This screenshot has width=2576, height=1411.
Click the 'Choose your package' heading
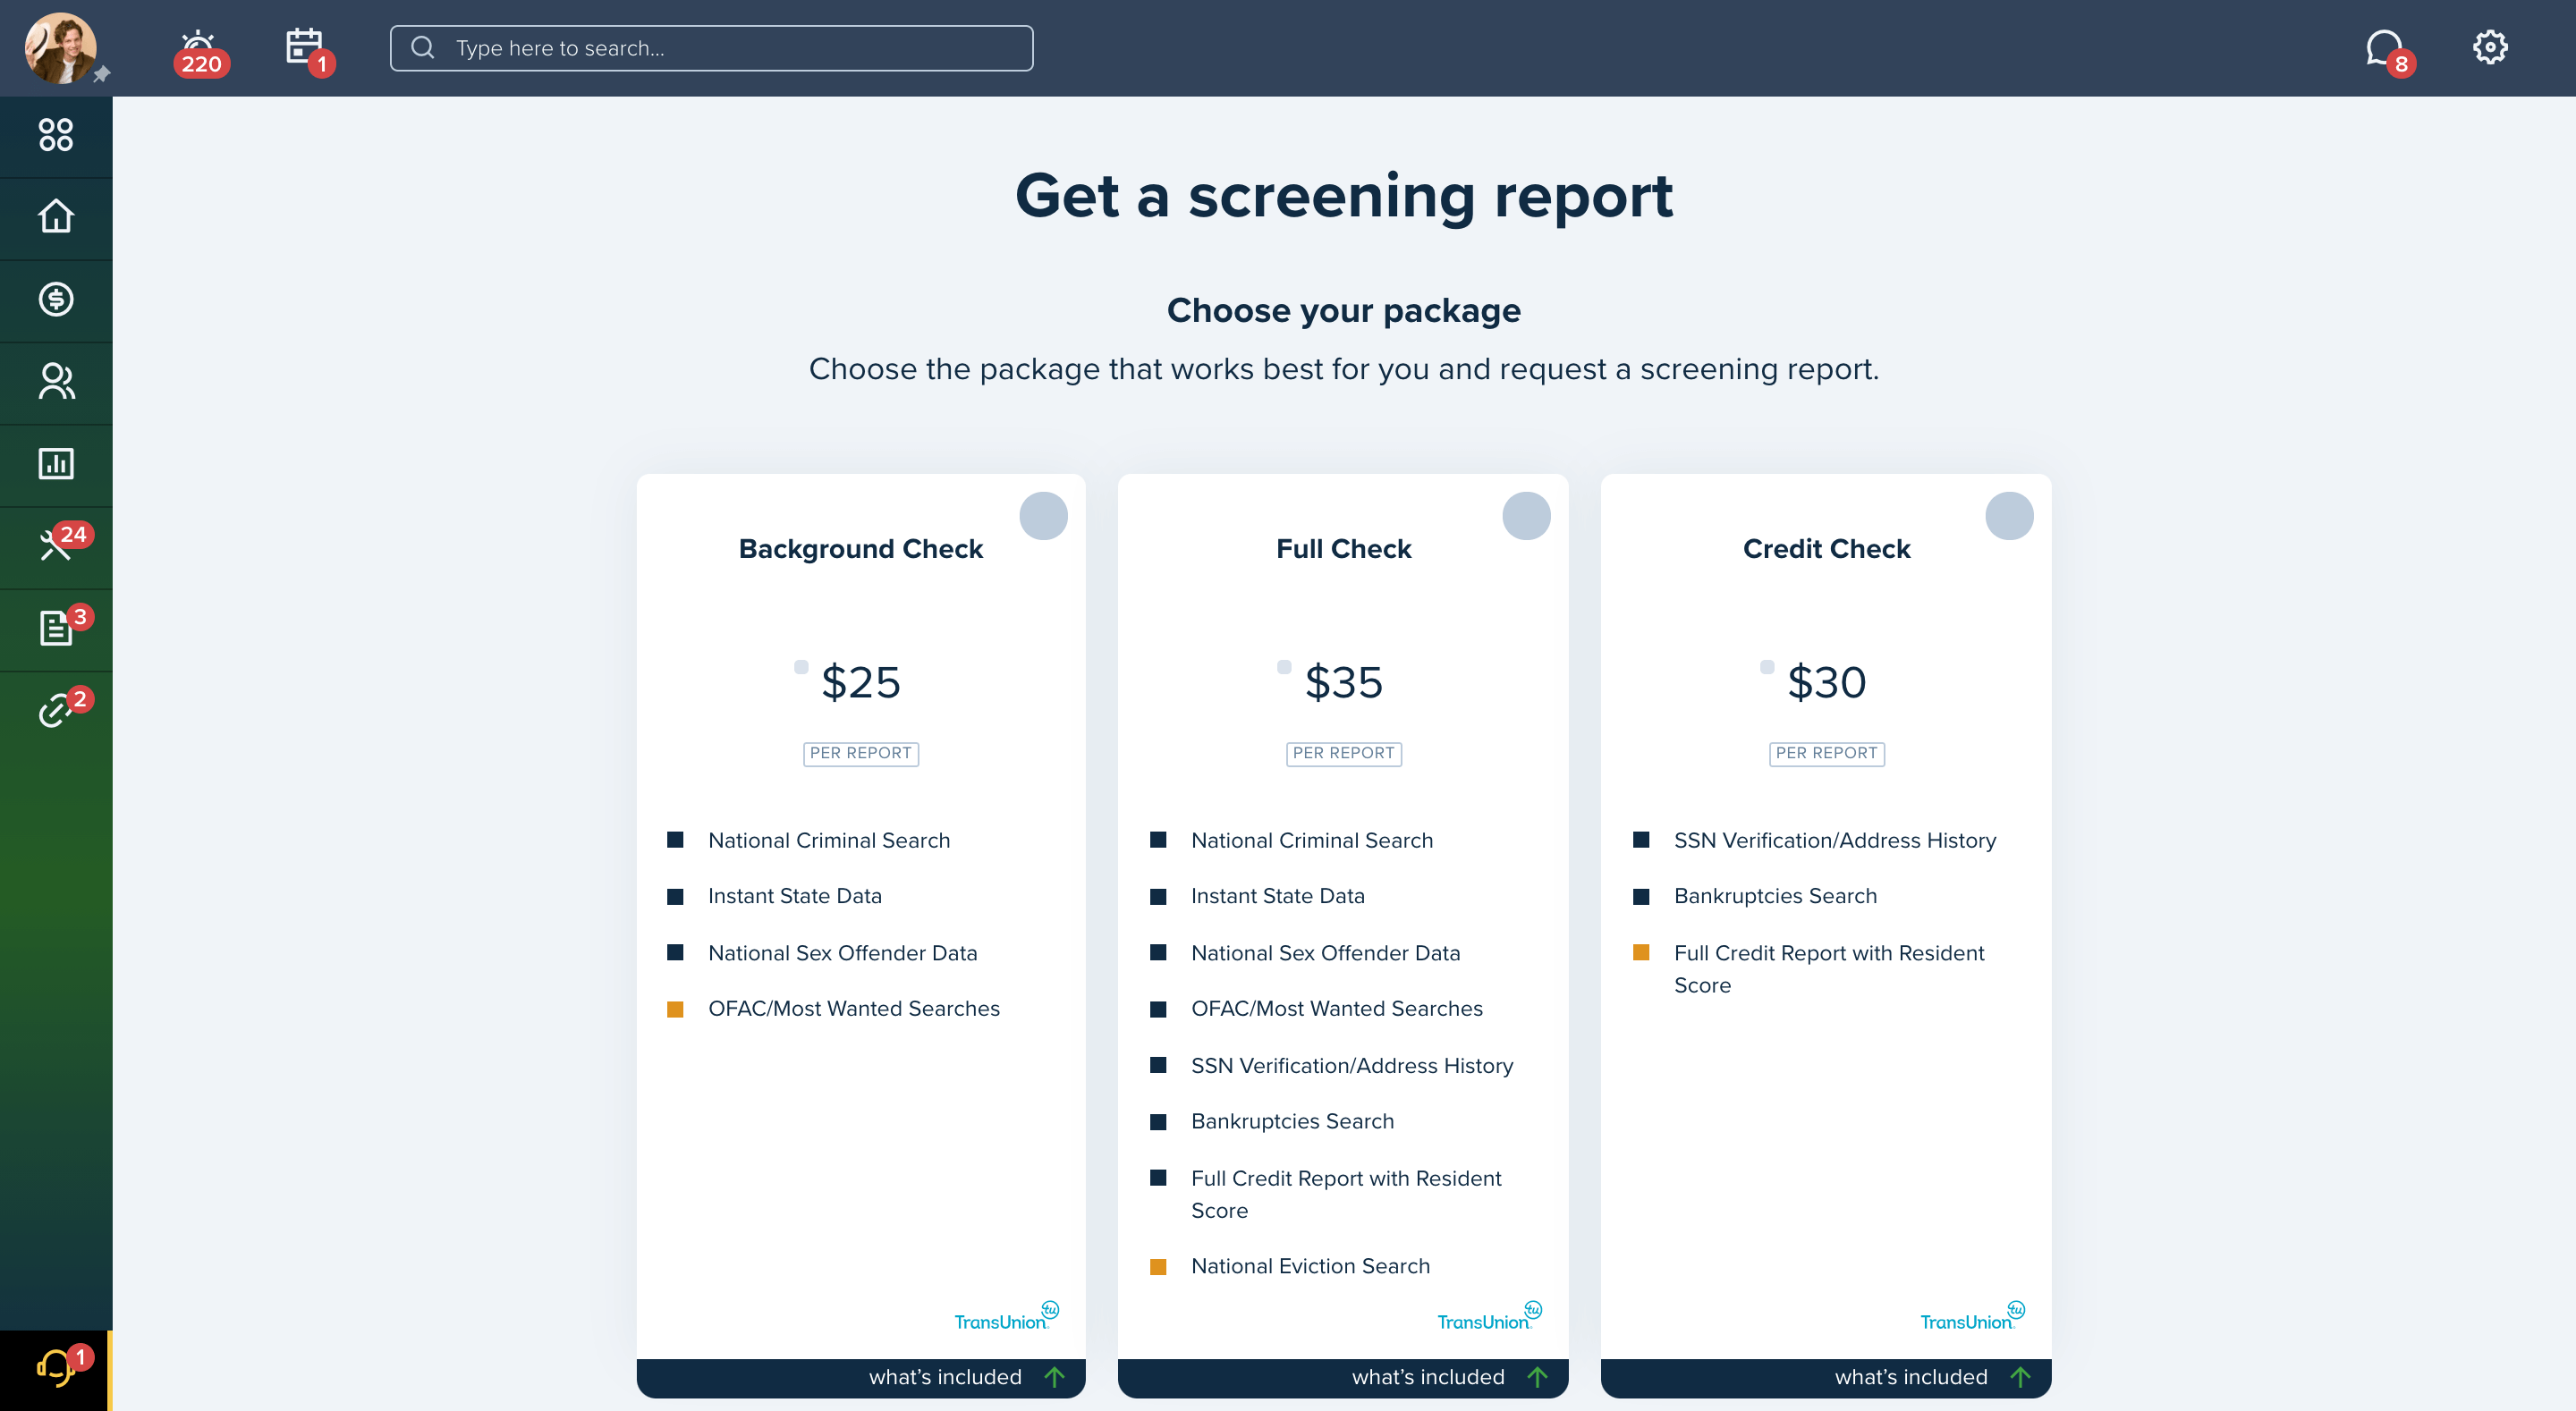coord(1343,310)
